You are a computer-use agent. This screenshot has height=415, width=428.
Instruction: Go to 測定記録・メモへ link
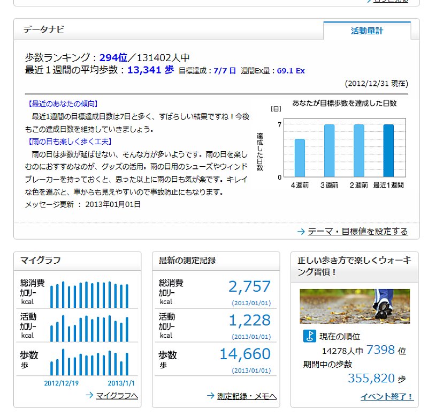tap(246, 396)
